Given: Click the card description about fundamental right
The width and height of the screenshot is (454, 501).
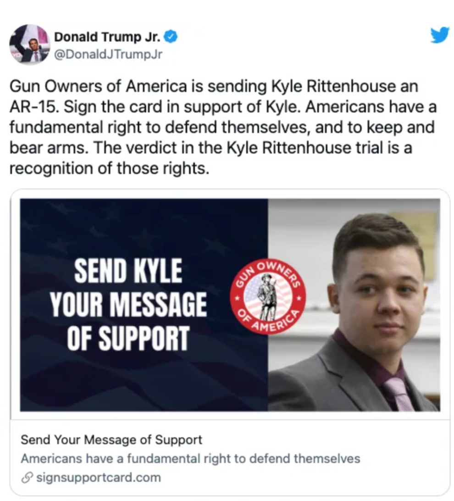Looking at the screenshot, I should (191, 459).
